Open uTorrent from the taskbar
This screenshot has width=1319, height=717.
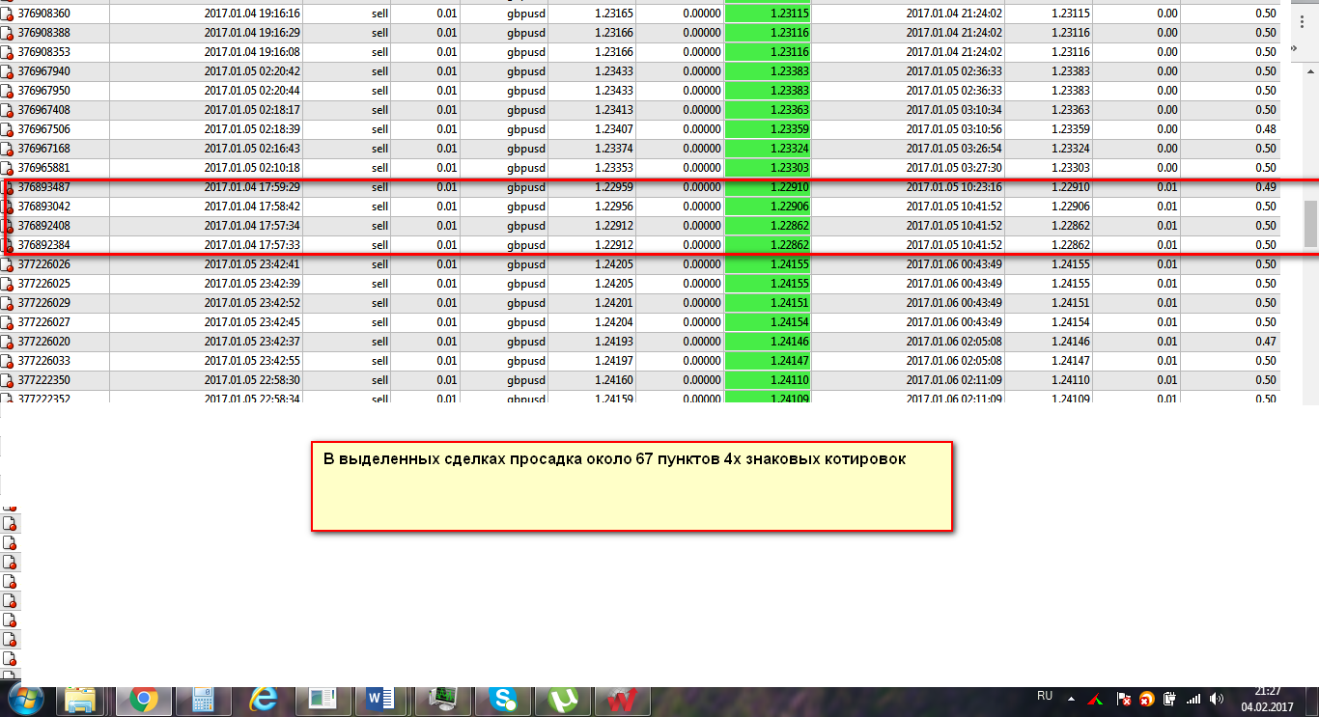(562, 700)
